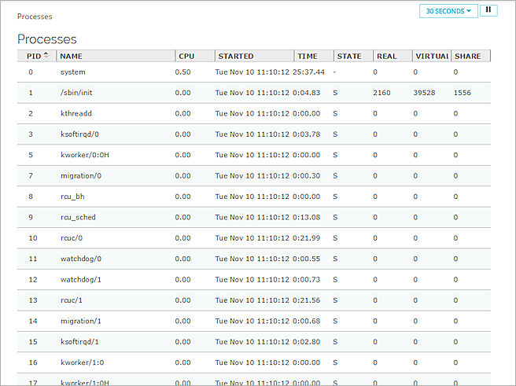
Task: Click the migration/1 process name
Action: (x=81, y=321)
